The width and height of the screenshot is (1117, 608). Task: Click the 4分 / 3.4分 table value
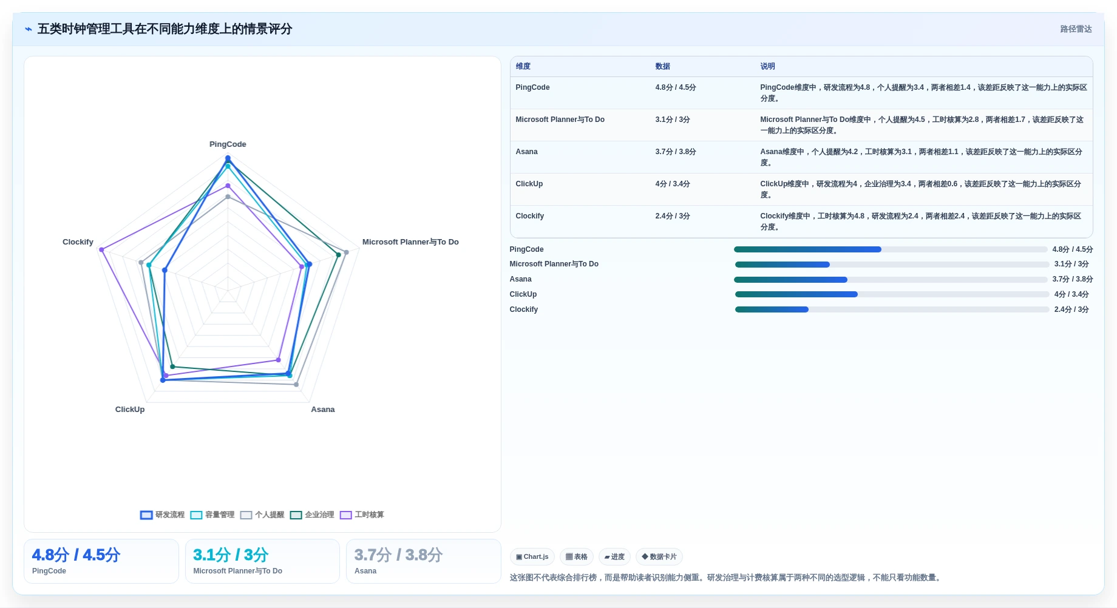[672, 184]
